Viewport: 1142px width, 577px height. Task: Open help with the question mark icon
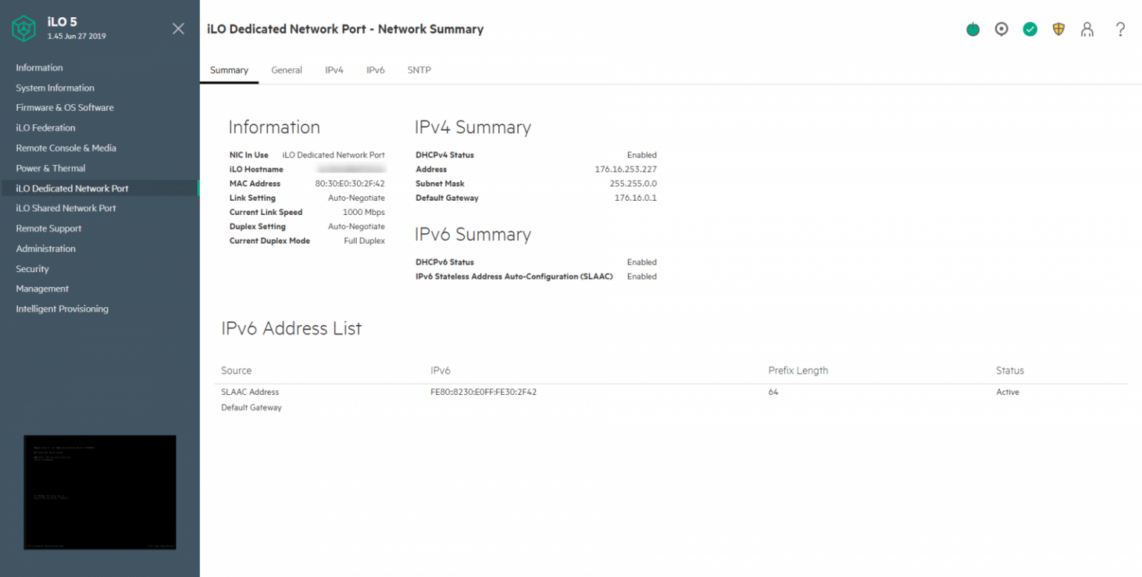click(x=1120, y=30)
